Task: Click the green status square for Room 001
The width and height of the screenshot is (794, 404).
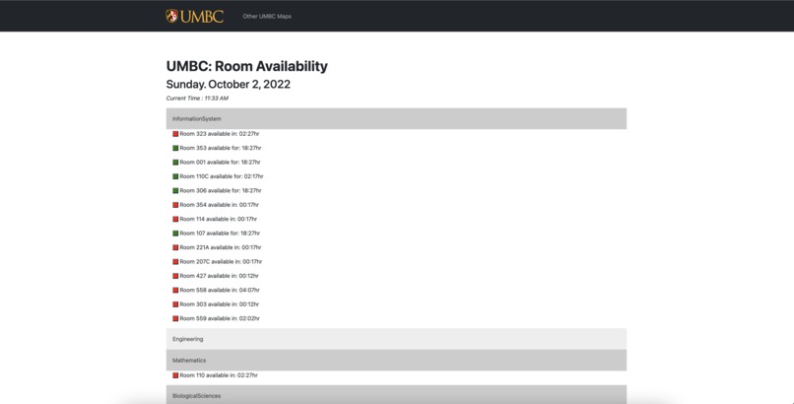Action: 175,163
